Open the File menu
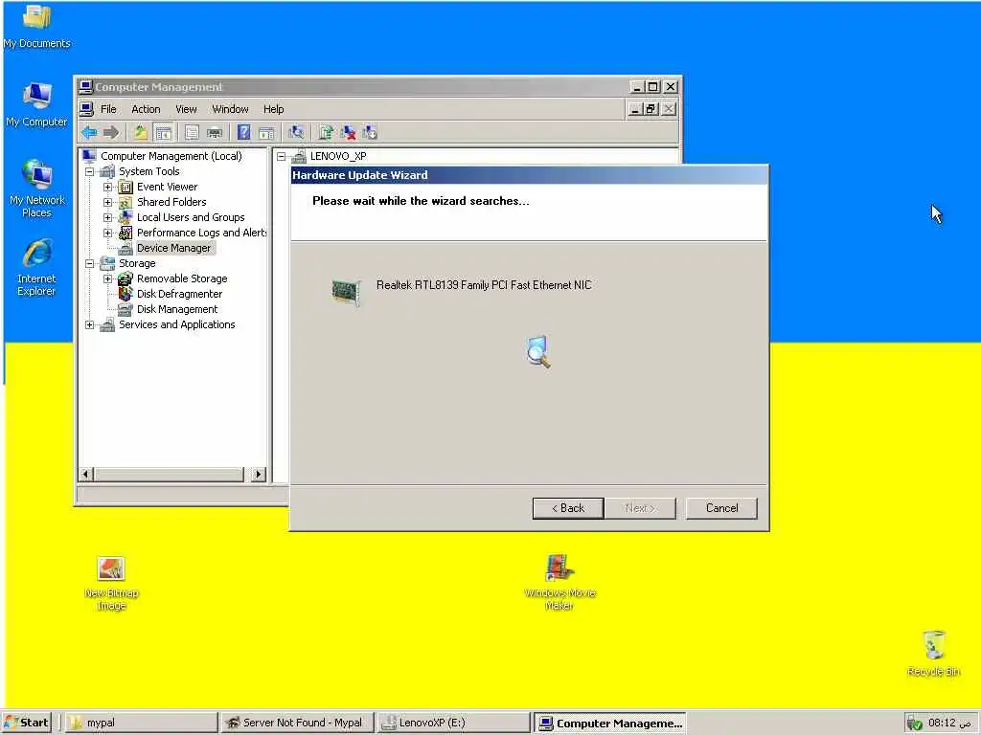Screen dimensions: 981x735 pyautogui.click(x=108, y=109)
